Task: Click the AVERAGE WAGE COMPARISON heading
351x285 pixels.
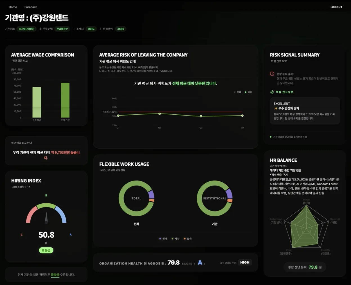Action: [42, 55]
